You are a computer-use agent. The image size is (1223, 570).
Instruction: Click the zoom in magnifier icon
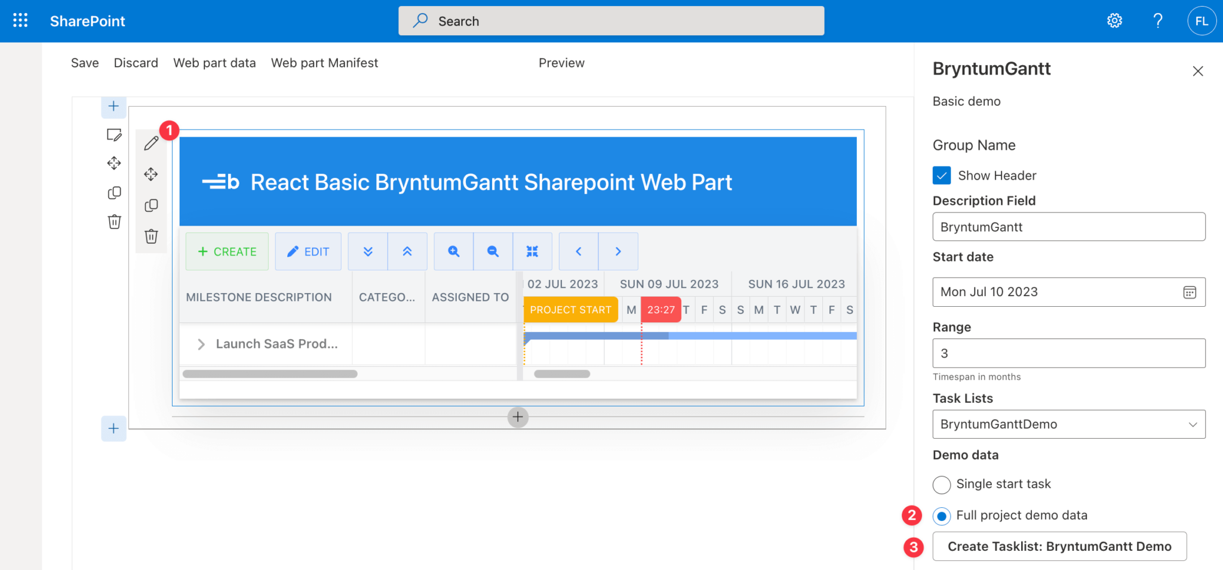tap(454, 251)
